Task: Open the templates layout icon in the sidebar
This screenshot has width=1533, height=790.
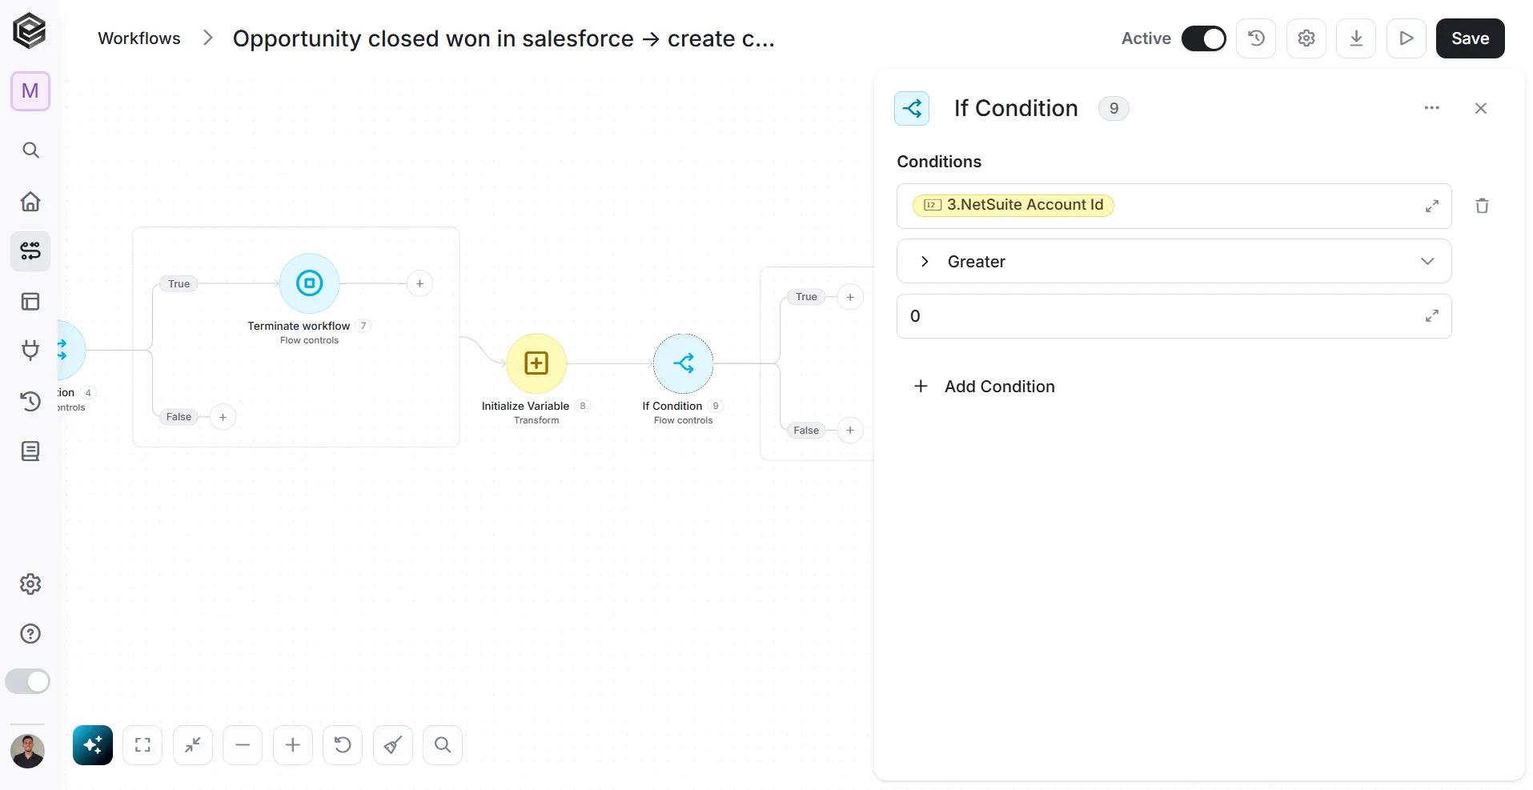Action: (x=30, y=302)
